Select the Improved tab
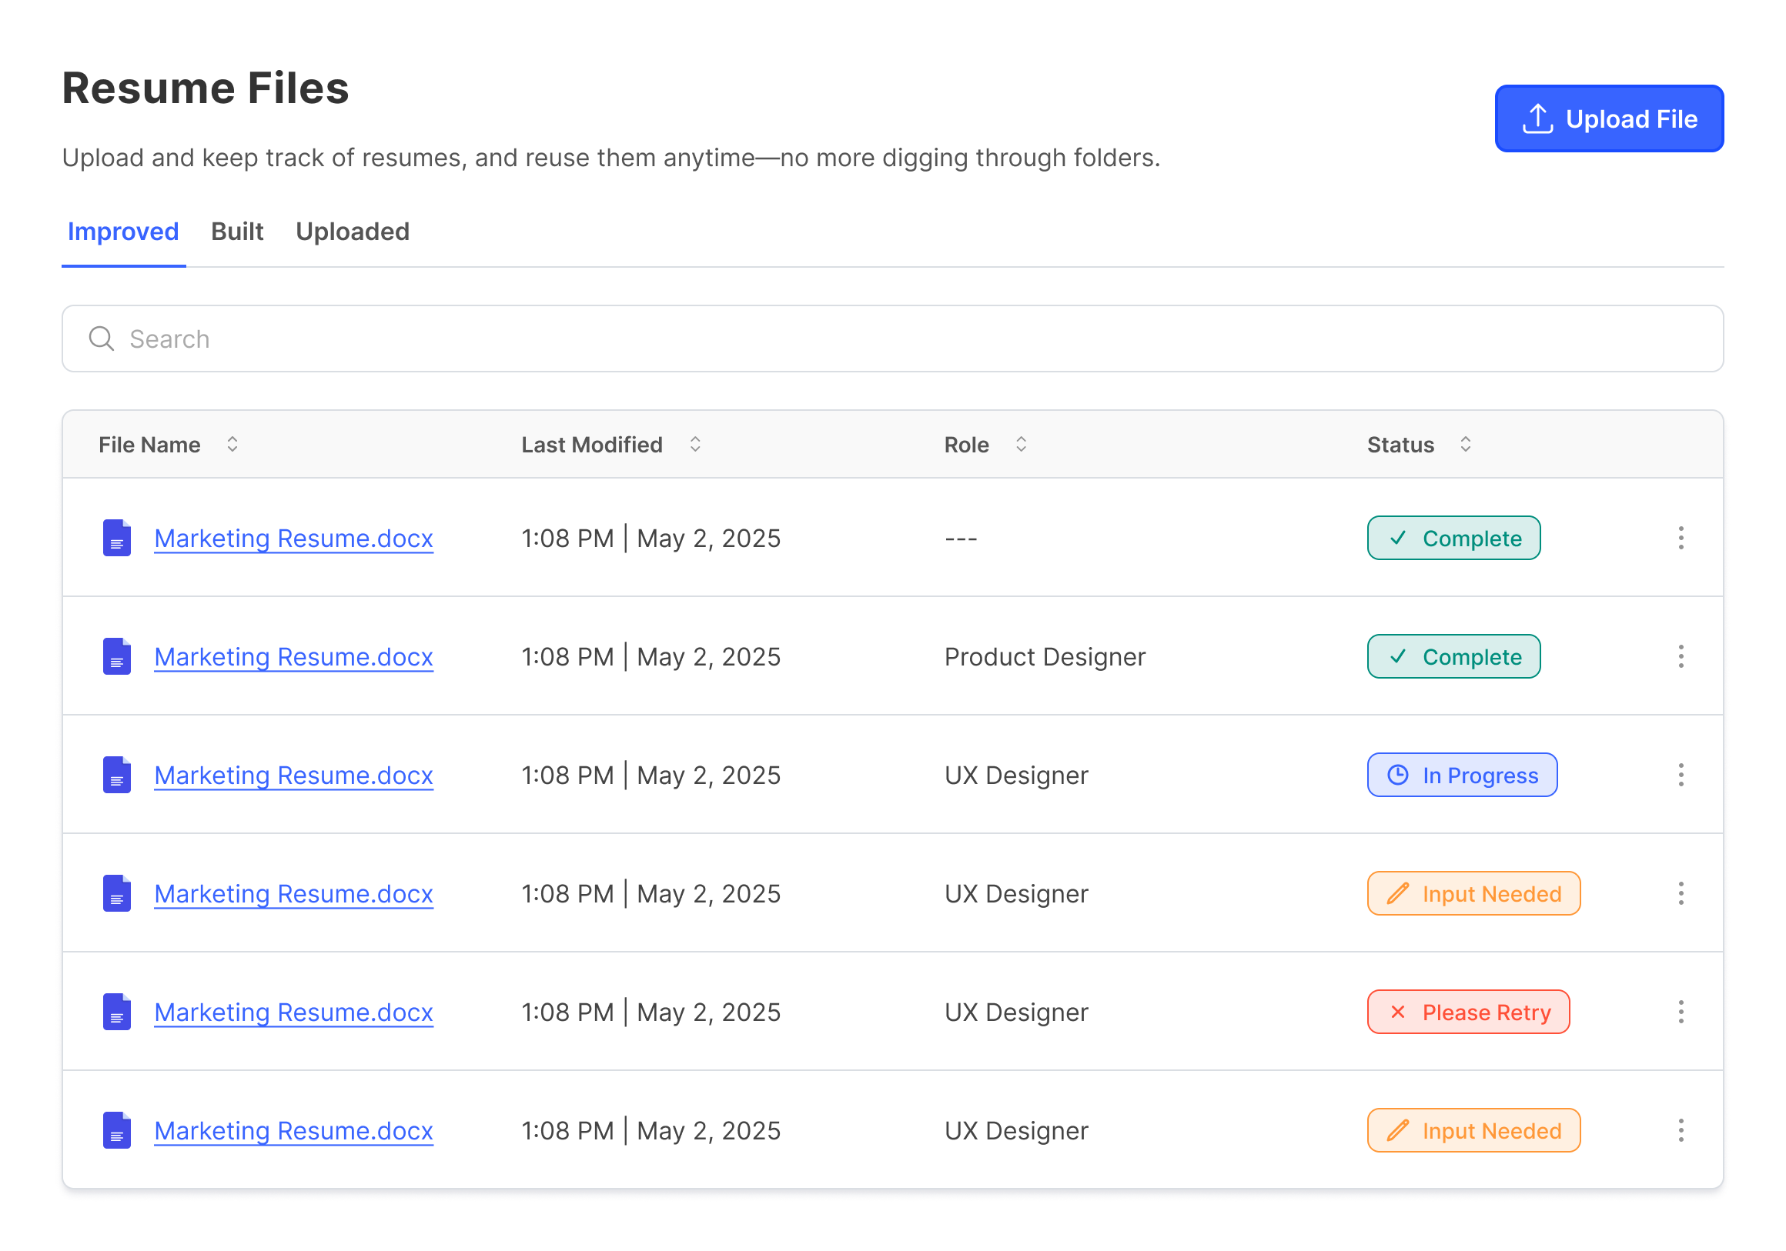The height and width of the screenshot is (1251, 1786). 123,232
